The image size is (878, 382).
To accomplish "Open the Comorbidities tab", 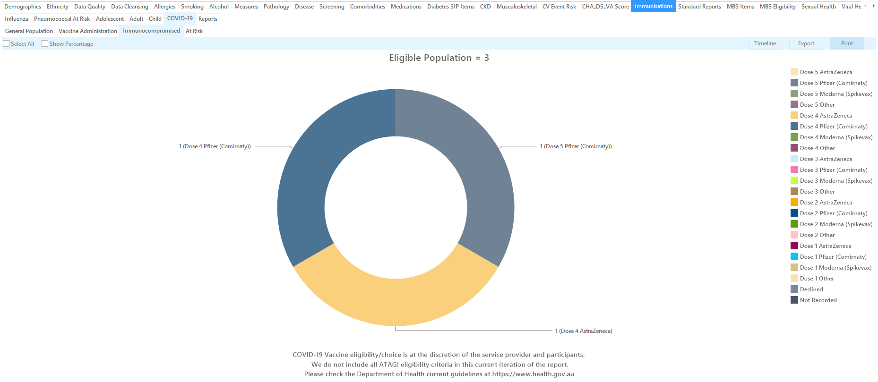I will [368, 7].
